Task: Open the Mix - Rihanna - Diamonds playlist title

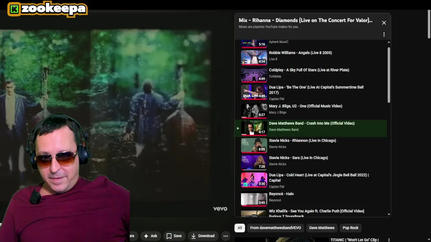Action: point(305,20)
